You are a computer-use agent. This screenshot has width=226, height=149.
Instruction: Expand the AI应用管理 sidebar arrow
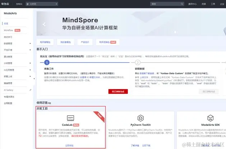30,70
